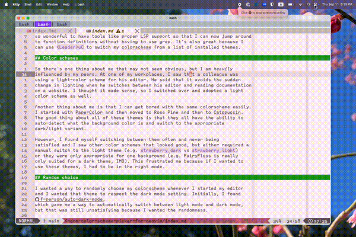Open the Shell menu
356x237 pixels.
28,4
